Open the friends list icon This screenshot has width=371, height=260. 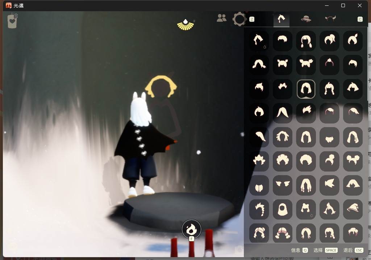pyautogui.click(x=221, y=18)
